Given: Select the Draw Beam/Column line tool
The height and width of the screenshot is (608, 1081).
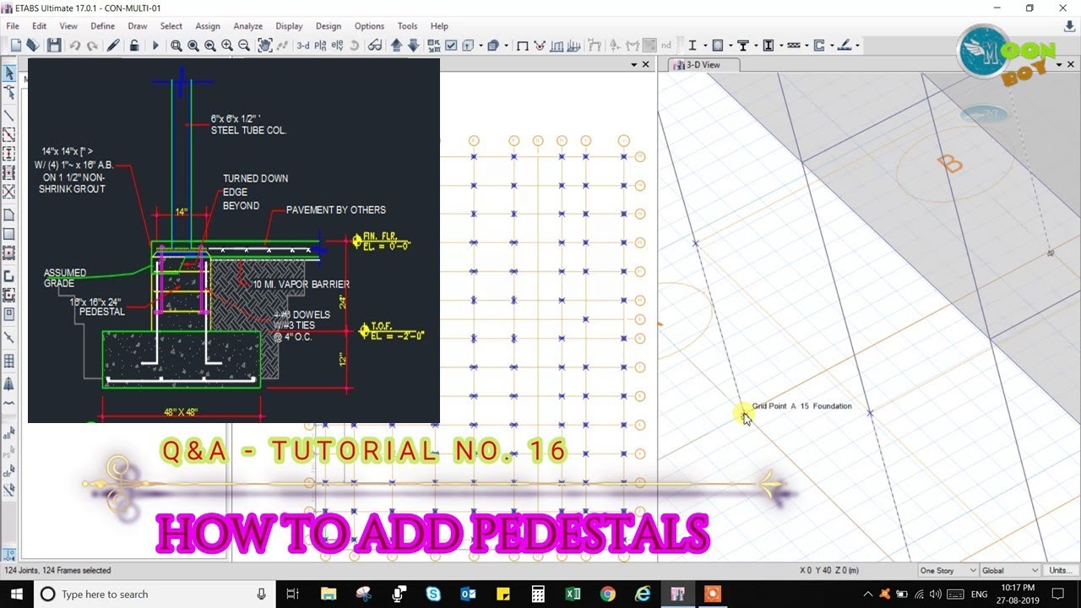Looking at the screenshot, I should tap(9, 116).
